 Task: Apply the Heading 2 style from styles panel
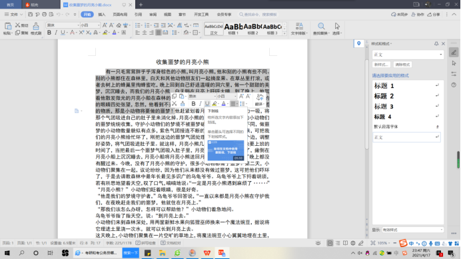tap(406, 96)
